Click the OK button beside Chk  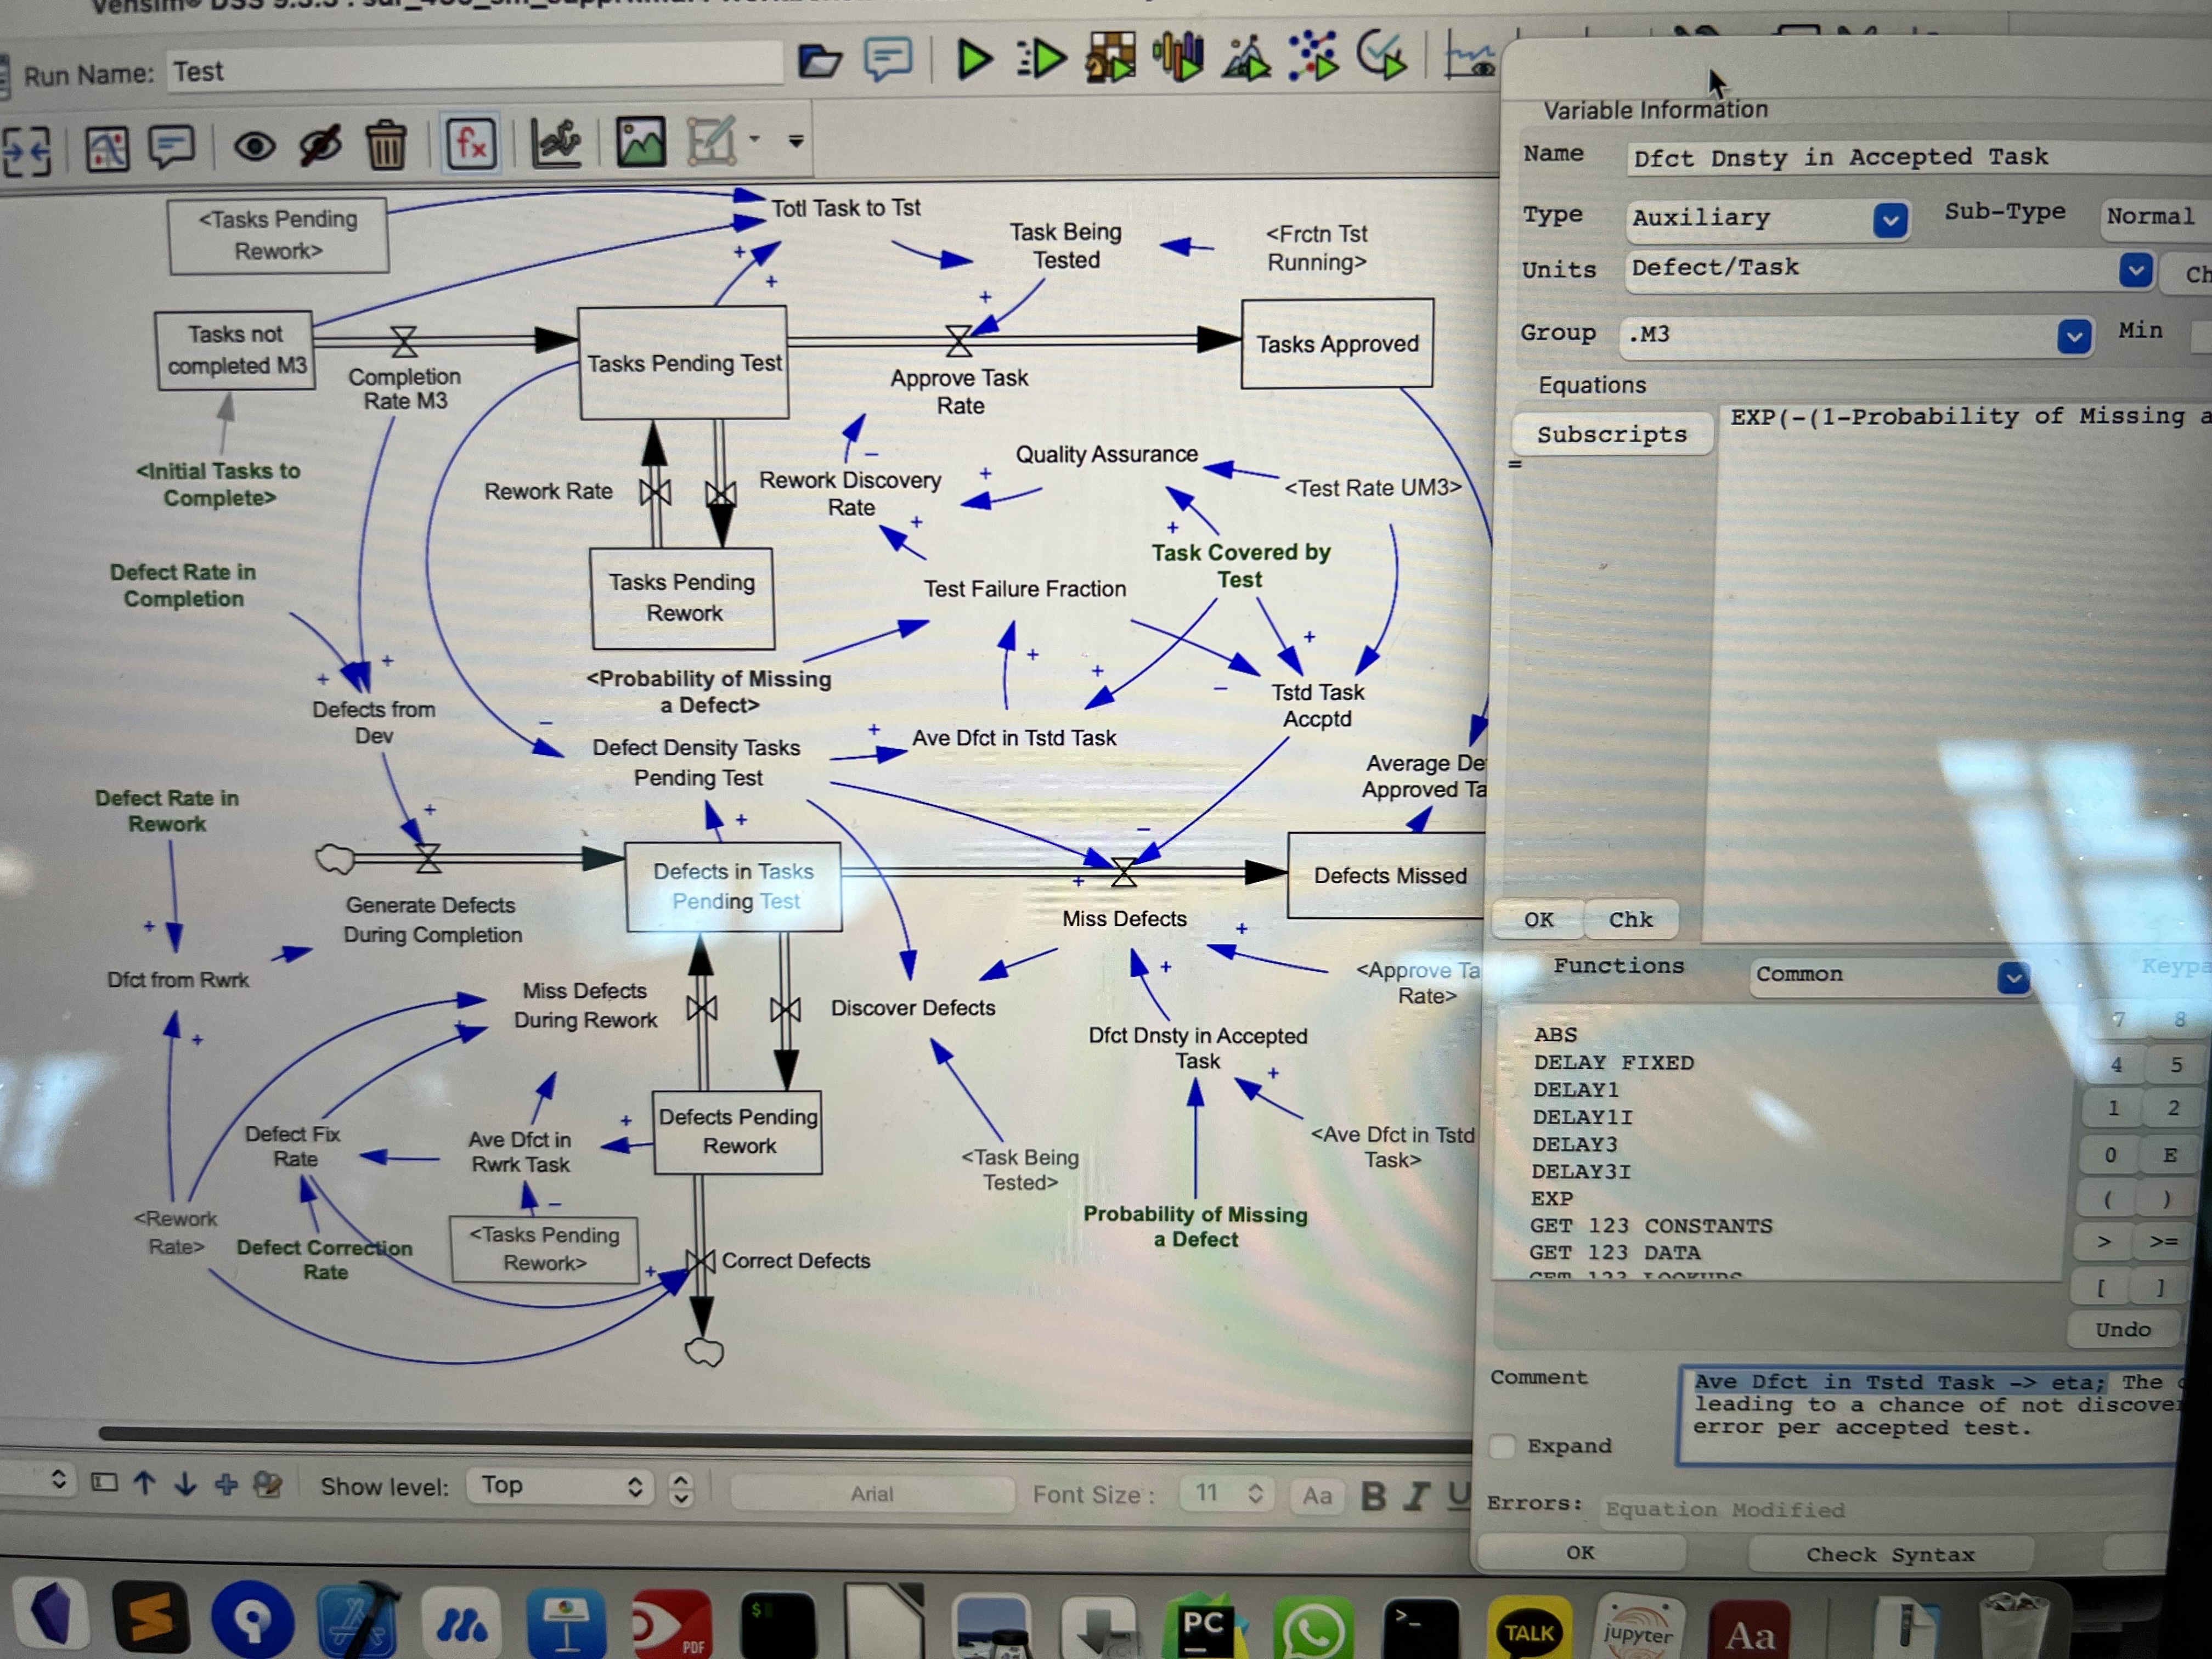click(1538, 920)
